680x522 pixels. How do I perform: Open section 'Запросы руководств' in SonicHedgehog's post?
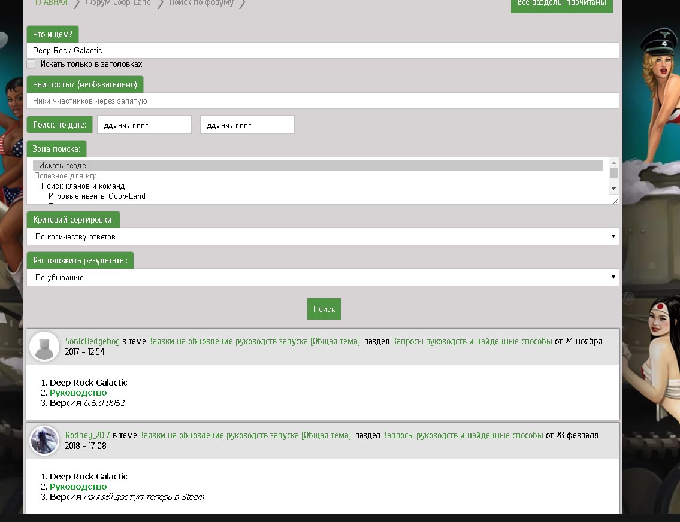[x=472, y=341]
